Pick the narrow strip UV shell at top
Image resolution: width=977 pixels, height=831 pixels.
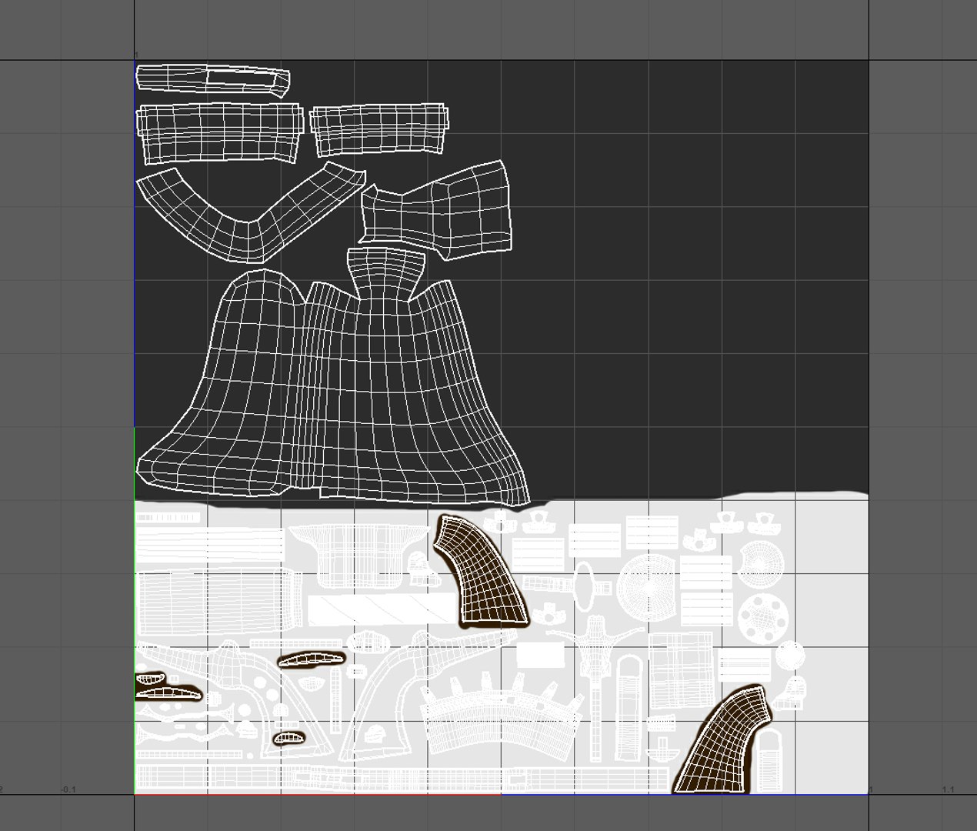coord(213,80)
